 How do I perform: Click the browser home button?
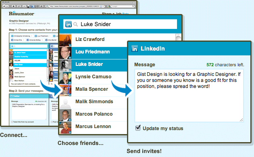[x=13, y=6]
